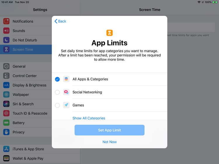The image size is (219, 164).
Task: Select the Games radio circle
Action: [x=57, y=105]
